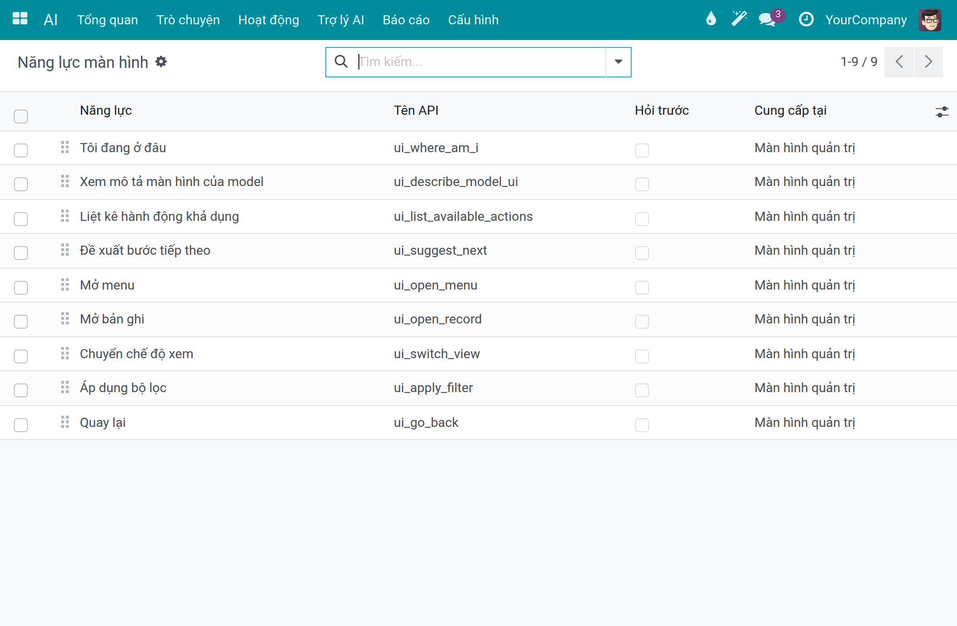Viewport: 957px width, 626px height.
Task: Click drag handle of Áp dụng bộ lọc row
Action: [65, 387]
